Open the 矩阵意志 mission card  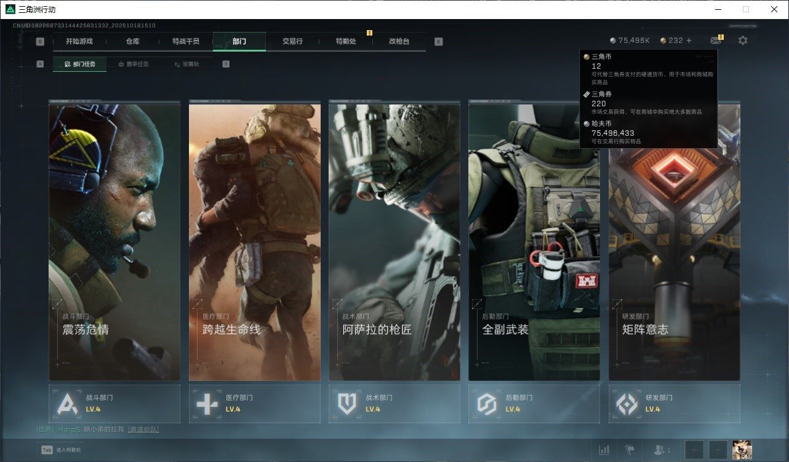click(x=675, y=242)
